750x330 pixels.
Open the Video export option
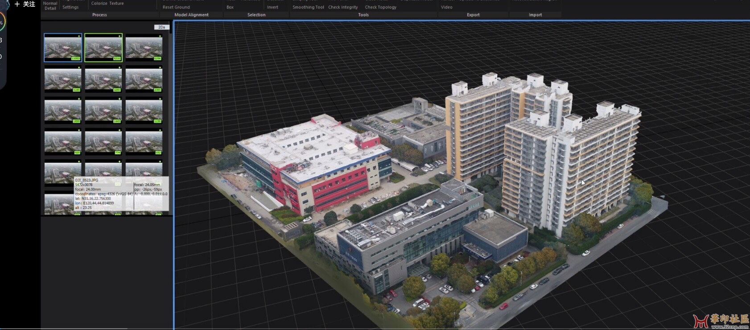(446, 7)
